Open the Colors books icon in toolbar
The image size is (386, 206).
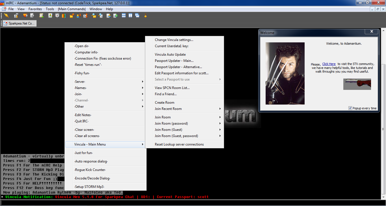click(x=64, y=16)
